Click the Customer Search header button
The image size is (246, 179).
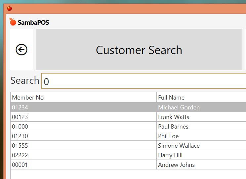(139, 49)
